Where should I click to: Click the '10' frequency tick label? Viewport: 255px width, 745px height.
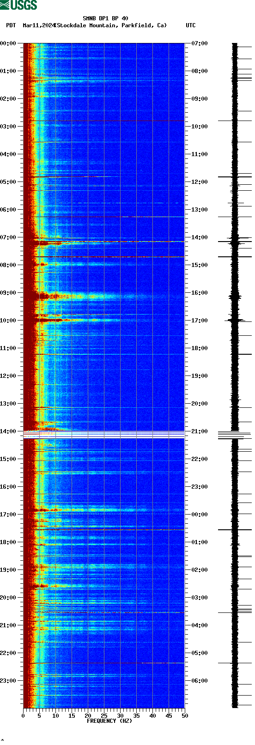55,716
